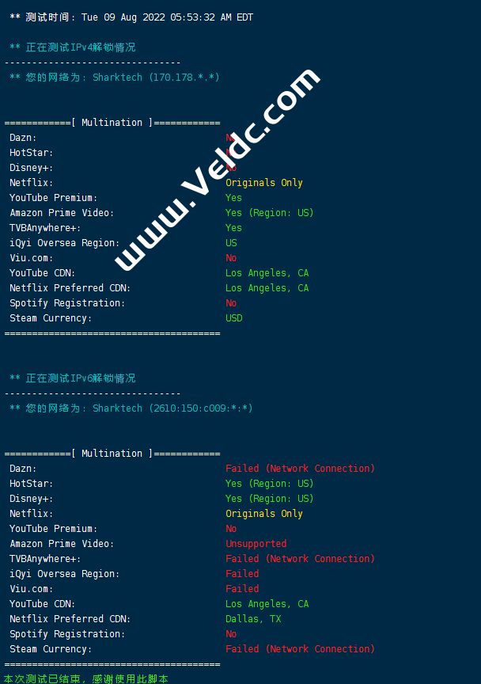
Task: Click the red "Unsupported" result text
Action: pos(256,544)
